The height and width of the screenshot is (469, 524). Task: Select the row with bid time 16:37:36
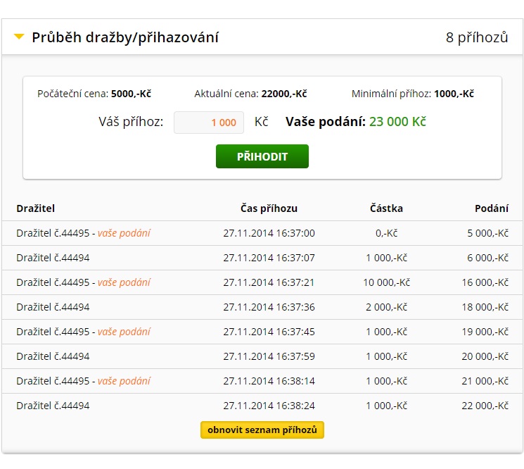click(262, 307)
